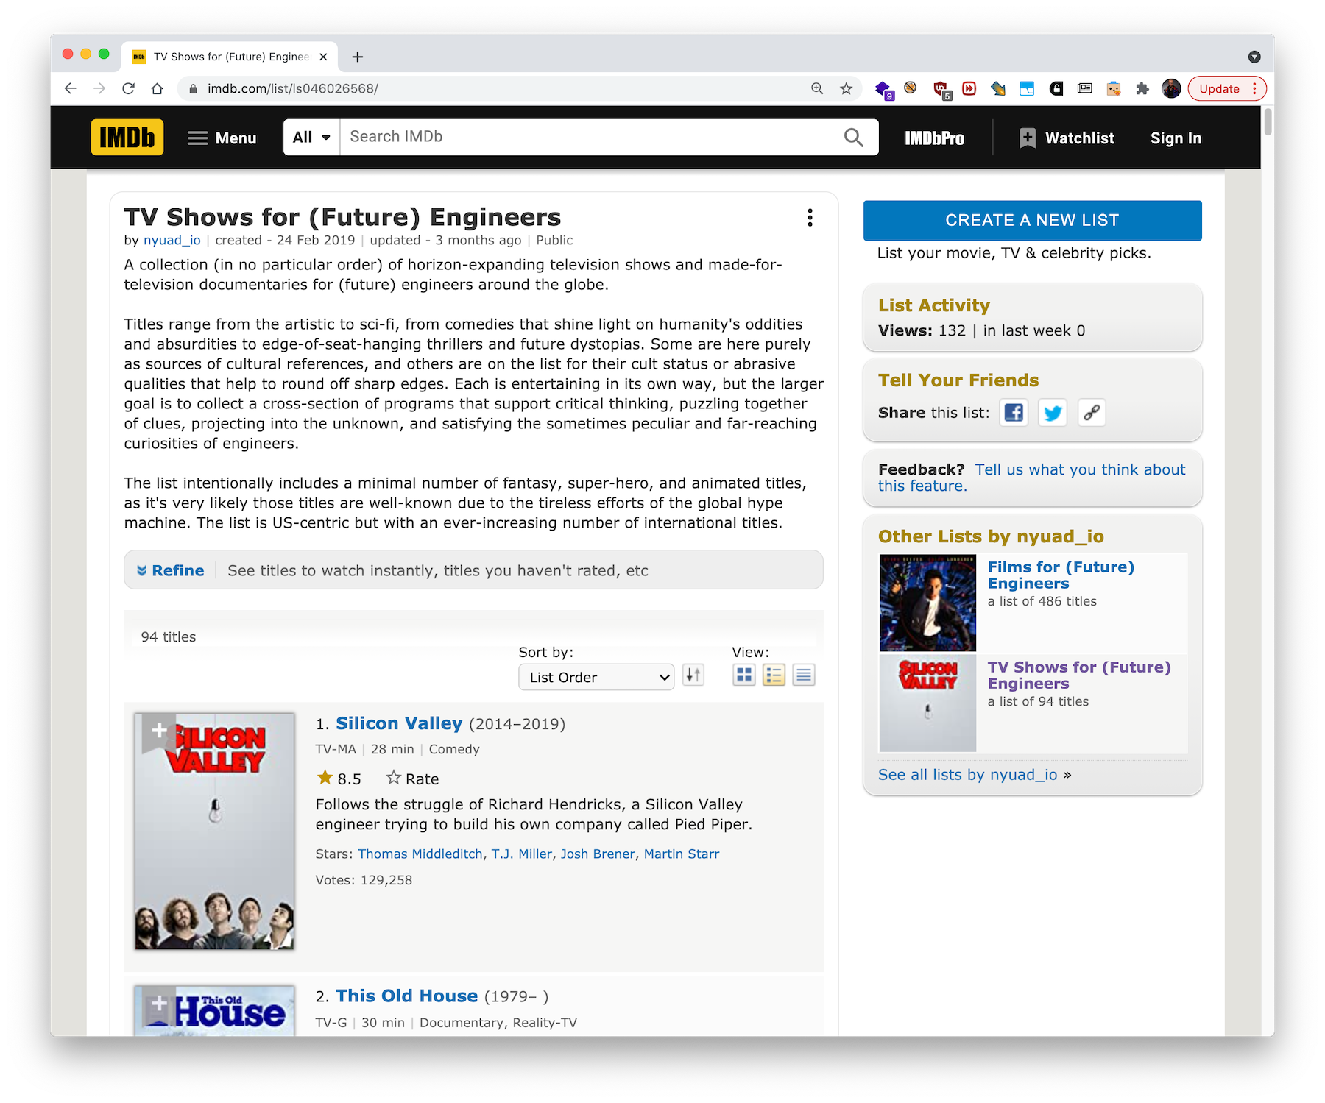1325x1103 pixels.
Task: Click the Create a New List button
Action: pyautogui.click(x=1032, y=220)
